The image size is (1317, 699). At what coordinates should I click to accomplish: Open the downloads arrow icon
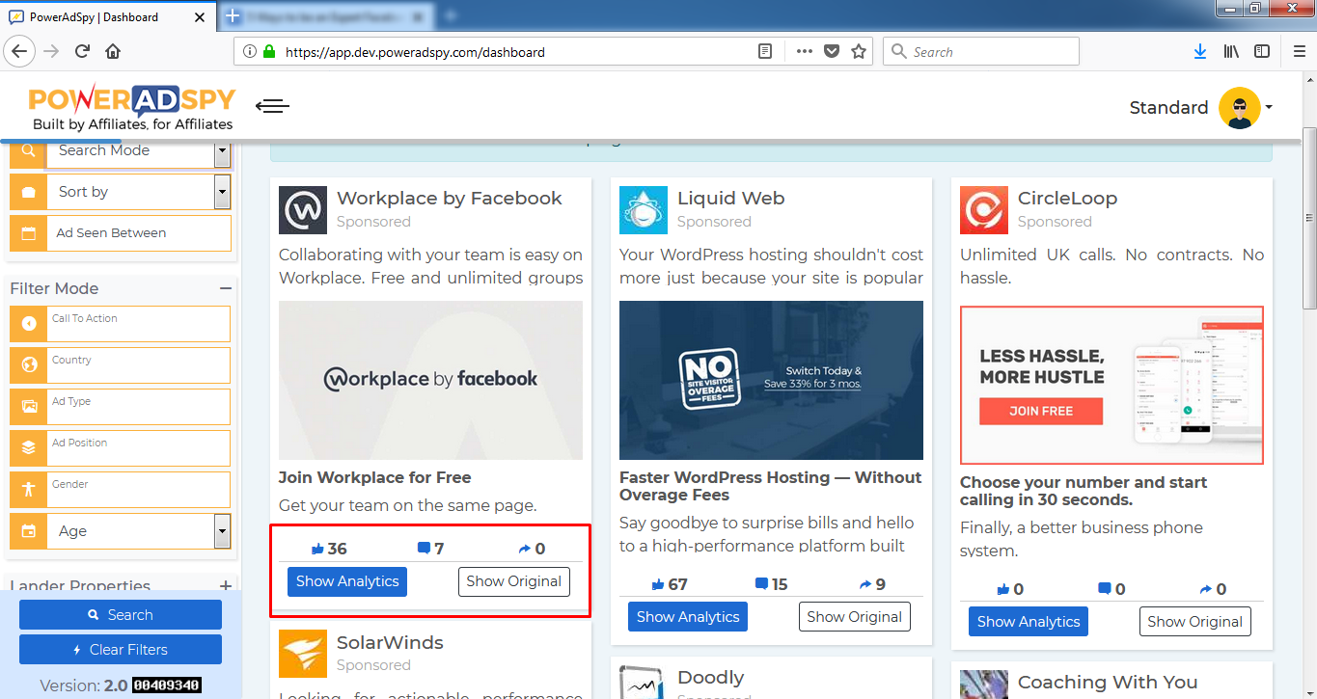click(1200, 52)
